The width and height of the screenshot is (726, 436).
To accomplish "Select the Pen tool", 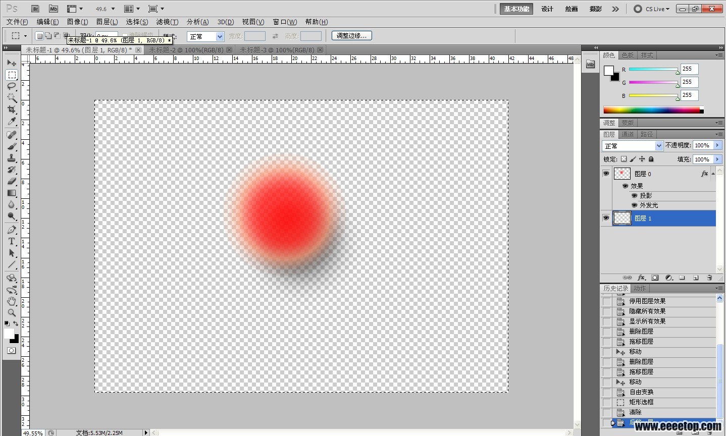I will [12, 230].
